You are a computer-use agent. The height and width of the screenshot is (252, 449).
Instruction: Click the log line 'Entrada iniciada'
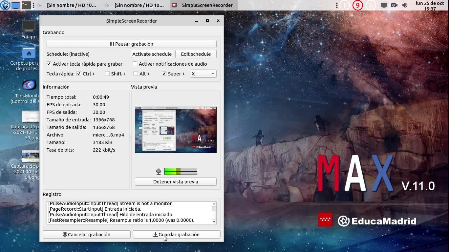tap(95, 209)
